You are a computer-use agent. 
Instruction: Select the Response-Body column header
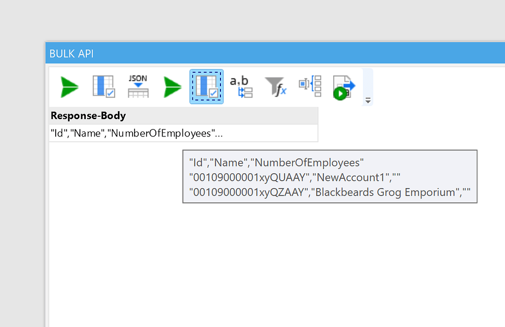tap(88, 115)
